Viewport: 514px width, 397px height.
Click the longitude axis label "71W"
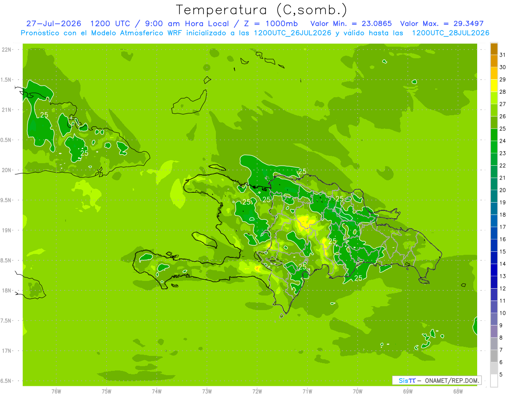pos(307,392)
